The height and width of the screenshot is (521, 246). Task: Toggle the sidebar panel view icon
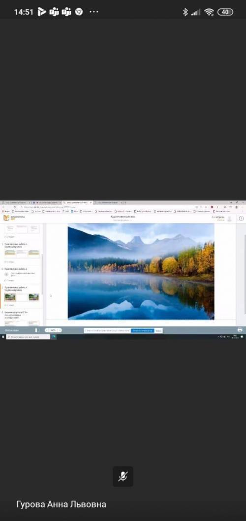coord(37,330)
